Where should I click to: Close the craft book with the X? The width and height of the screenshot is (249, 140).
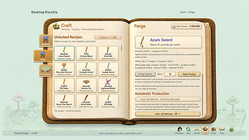[x=207, y=25]
